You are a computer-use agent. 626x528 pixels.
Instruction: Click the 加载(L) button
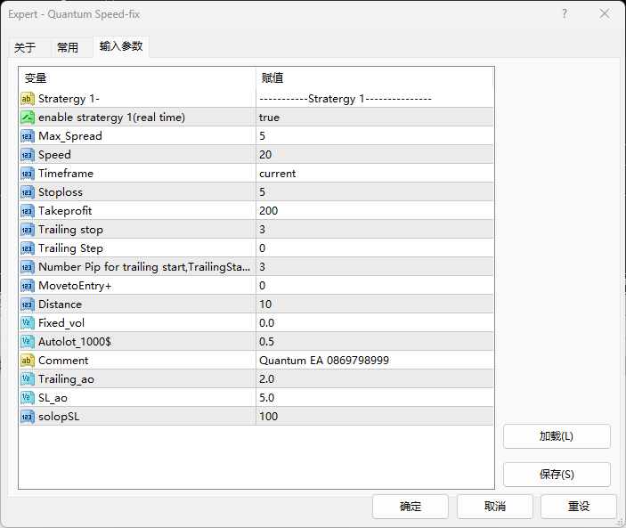coord(557,436)
